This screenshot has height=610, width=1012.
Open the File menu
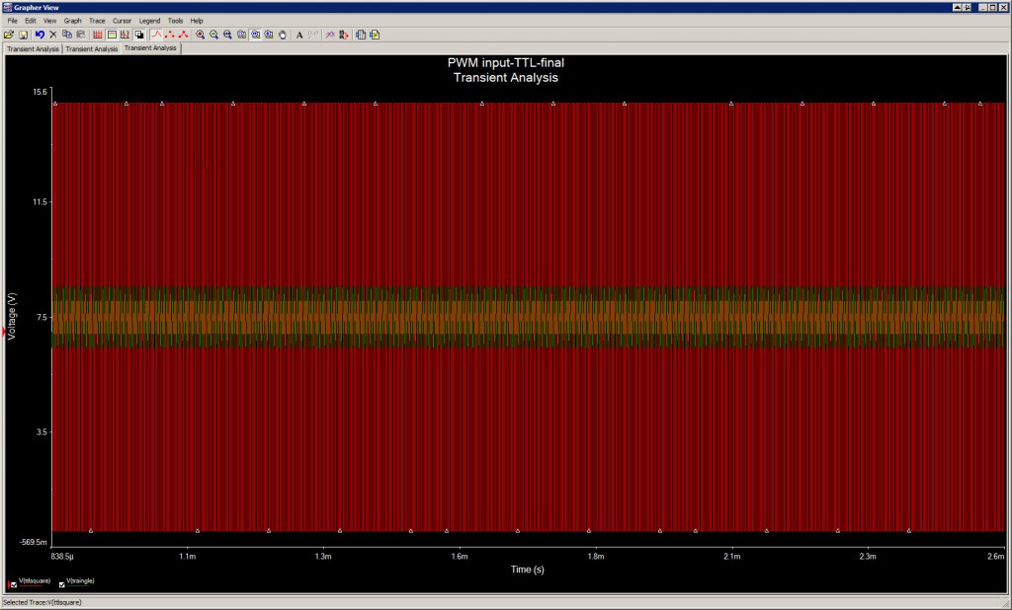click(x=12, y=21)
